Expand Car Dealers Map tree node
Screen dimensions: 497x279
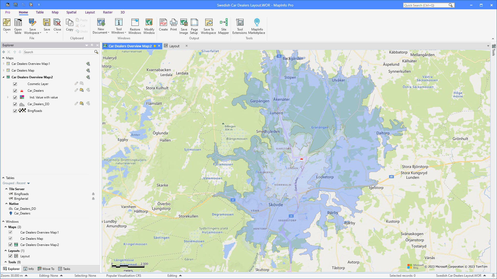4,70
